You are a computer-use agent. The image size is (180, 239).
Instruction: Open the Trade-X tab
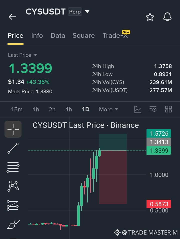point(115,36)
